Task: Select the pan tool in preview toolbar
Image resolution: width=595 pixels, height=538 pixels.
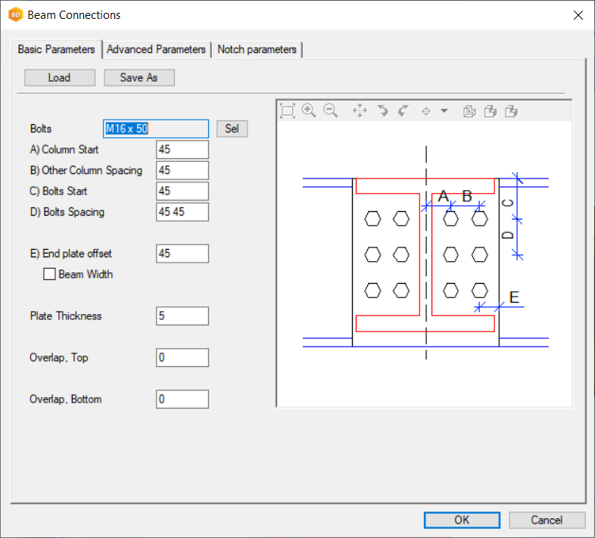Action: pos(360,111)
